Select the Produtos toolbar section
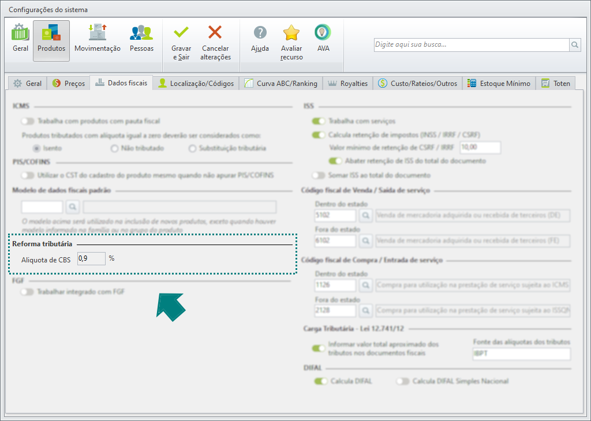The width and height of the screenshot is (591, 421). [x=51, y=41]
